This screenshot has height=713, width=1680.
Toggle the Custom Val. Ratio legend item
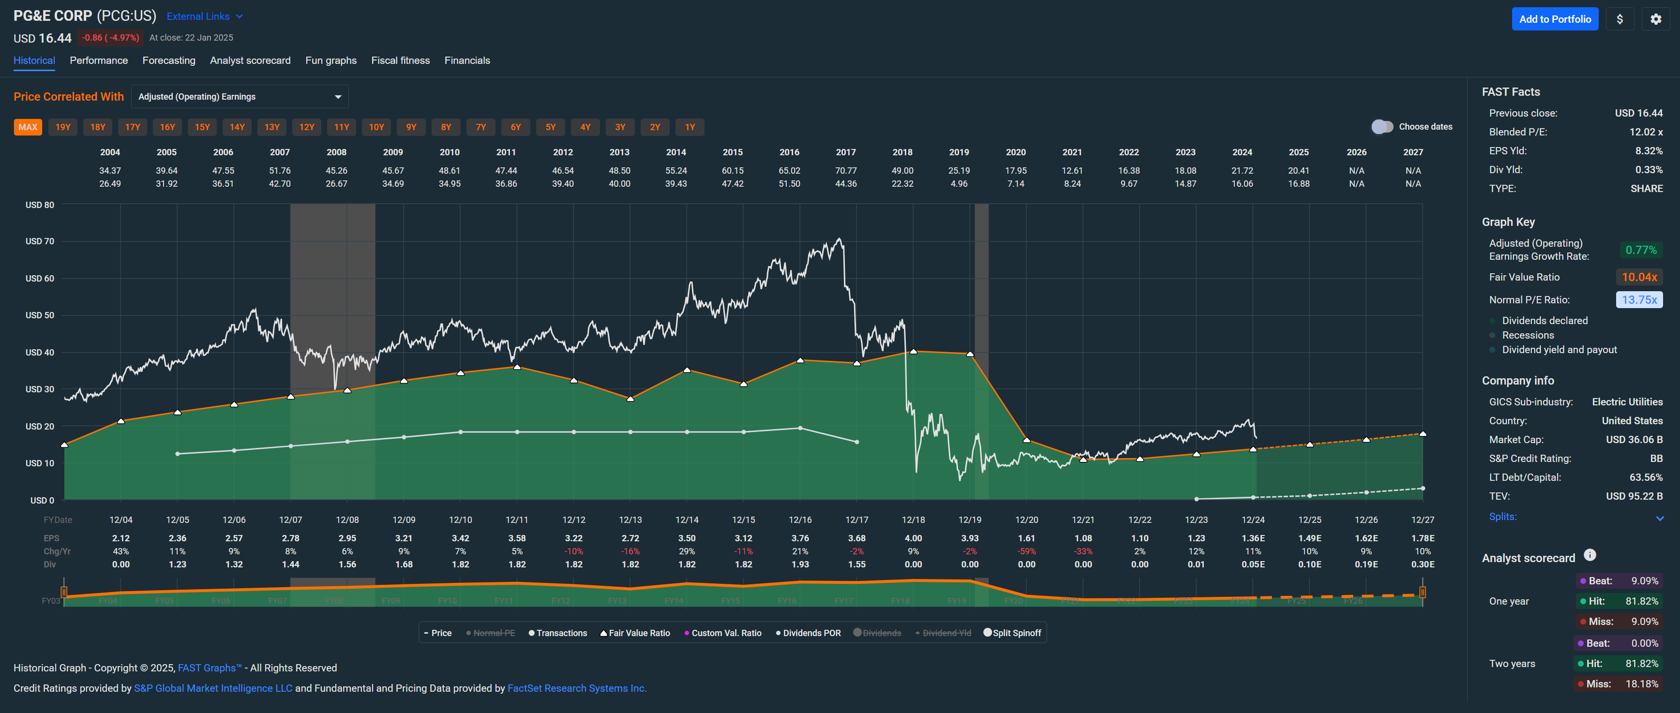pyautogui.click(x=722, y=633)
